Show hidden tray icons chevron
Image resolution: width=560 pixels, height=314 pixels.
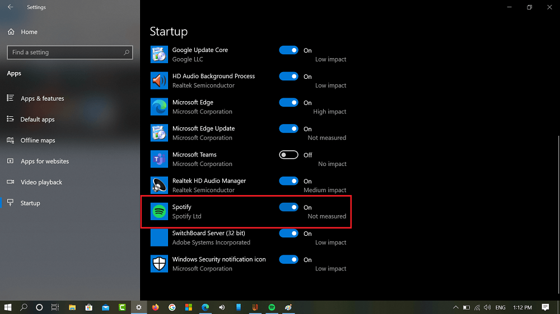pos(456,307)
